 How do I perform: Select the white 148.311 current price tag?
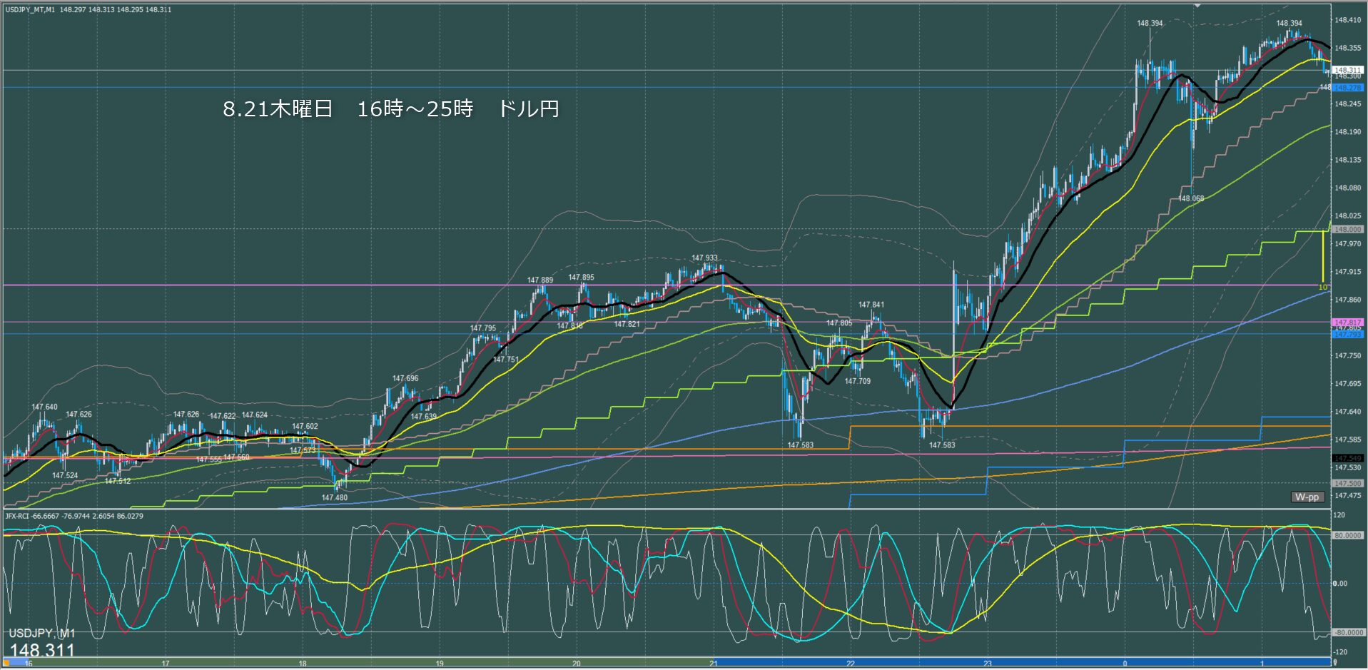tap(1347, 70)
